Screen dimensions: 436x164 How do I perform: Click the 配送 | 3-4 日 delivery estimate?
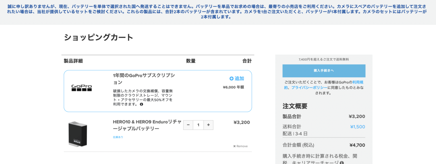pos(295,134)
